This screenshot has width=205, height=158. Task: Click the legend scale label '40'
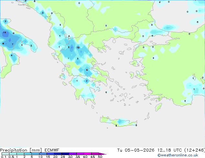point(85,157)
